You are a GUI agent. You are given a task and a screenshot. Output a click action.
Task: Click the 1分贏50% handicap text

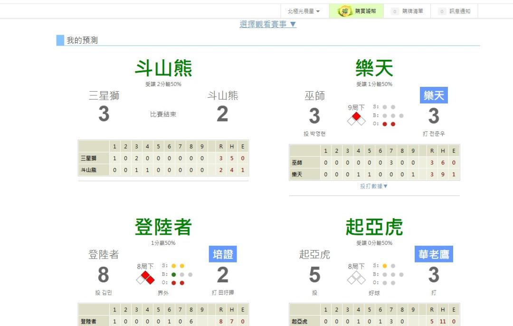coord(163,243)
